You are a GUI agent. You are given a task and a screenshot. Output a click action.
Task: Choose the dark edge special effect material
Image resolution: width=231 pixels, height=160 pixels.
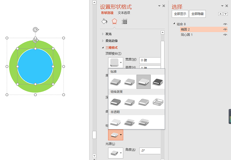[x=116, y=102]
